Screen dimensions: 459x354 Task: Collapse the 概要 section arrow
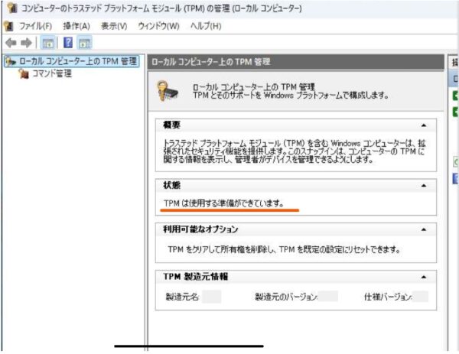pyautogui.click(x=424, y=125)
